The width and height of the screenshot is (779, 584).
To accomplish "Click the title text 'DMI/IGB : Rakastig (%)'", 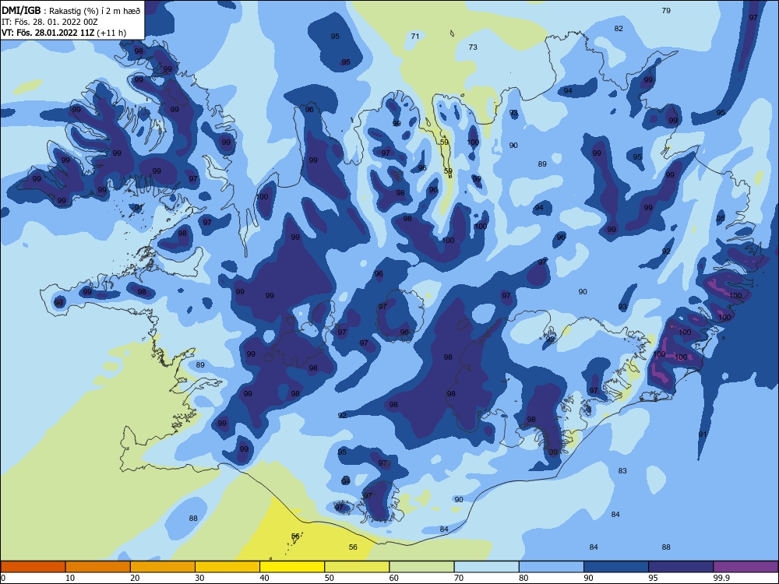I will (50, 11).
